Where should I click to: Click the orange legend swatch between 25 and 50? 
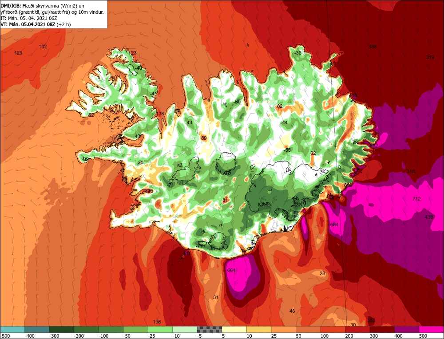[283, 329]
